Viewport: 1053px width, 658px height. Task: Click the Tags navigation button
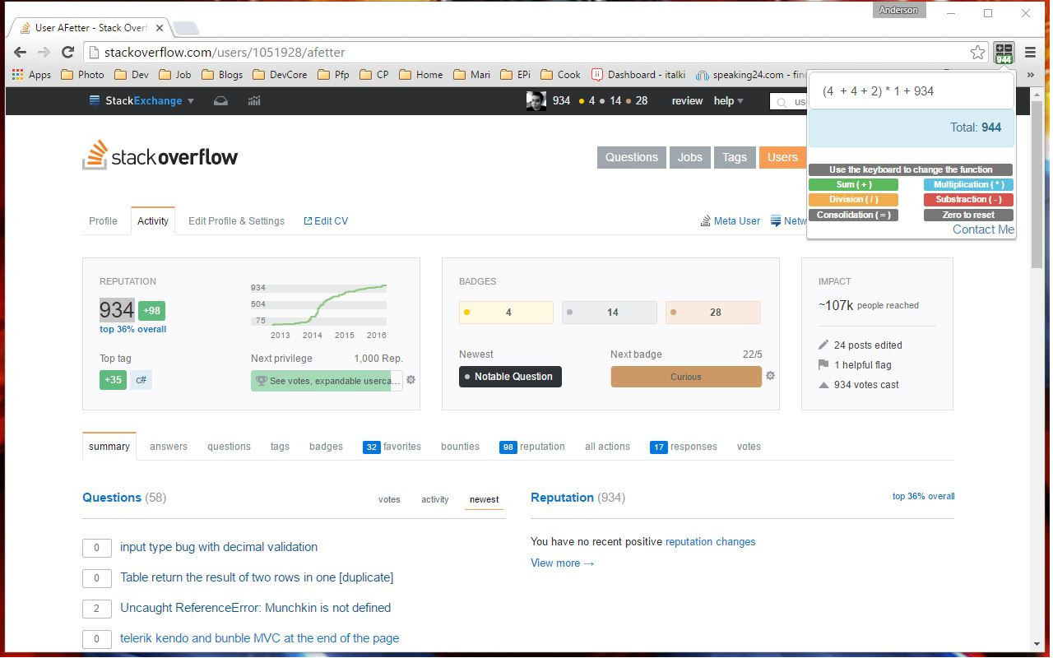click(x=735, y=157)
